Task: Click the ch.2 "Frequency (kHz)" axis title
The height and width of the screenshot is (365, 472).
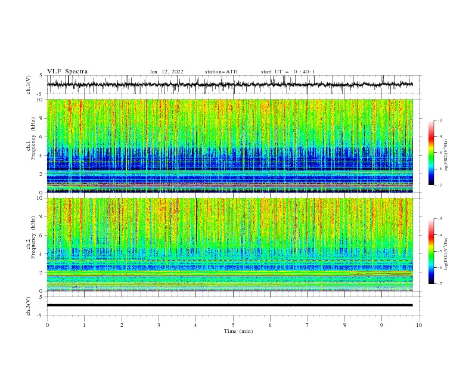Action: coord(33,237)
